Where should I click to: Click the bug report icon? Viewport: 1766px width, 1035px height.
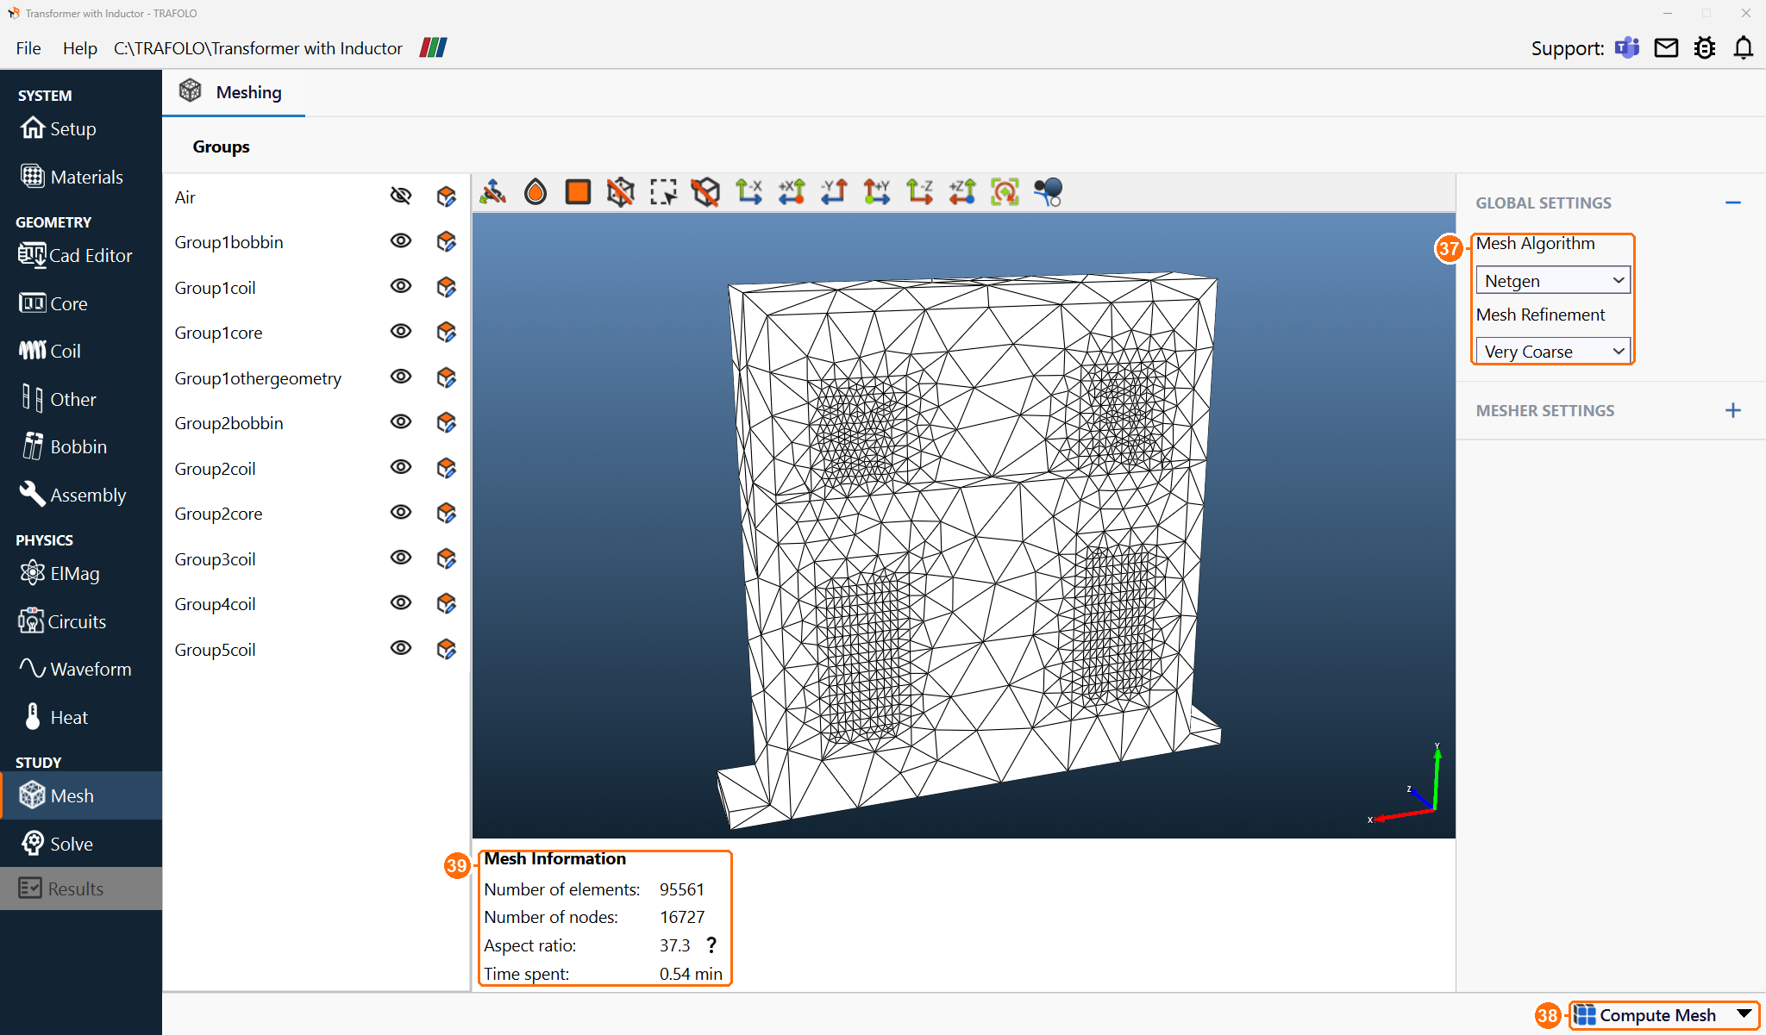coord(1705,48)
